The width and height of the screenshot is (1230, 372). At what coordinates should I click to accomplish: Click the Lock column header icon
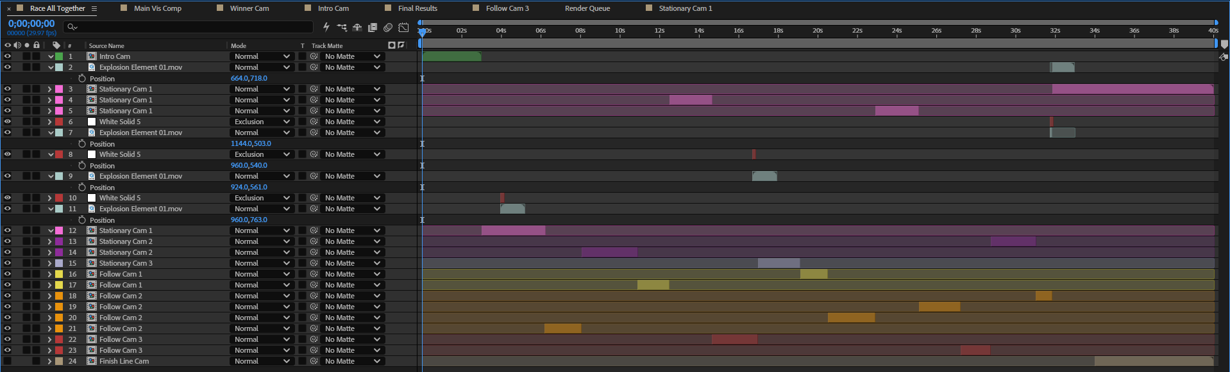(x=37, y=45)
